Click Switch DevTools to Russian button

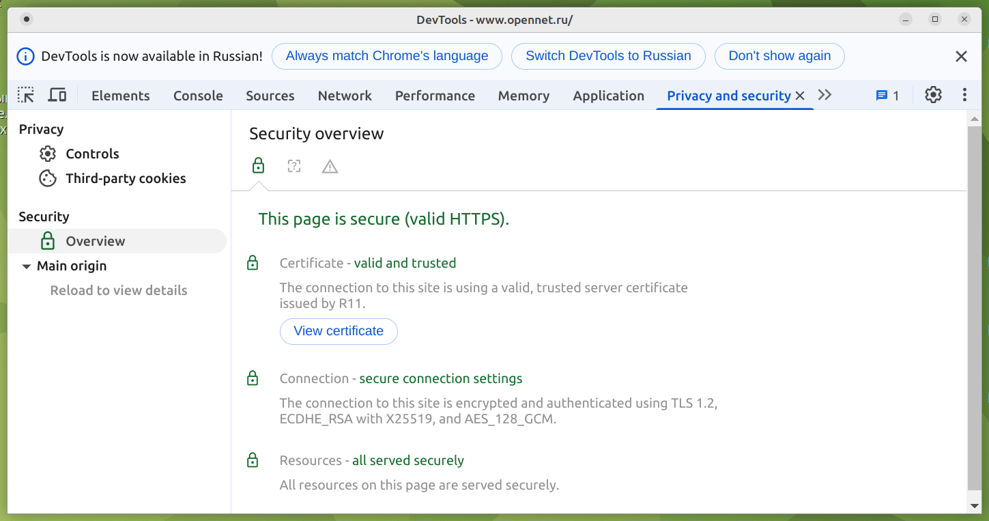pos(608,56)
